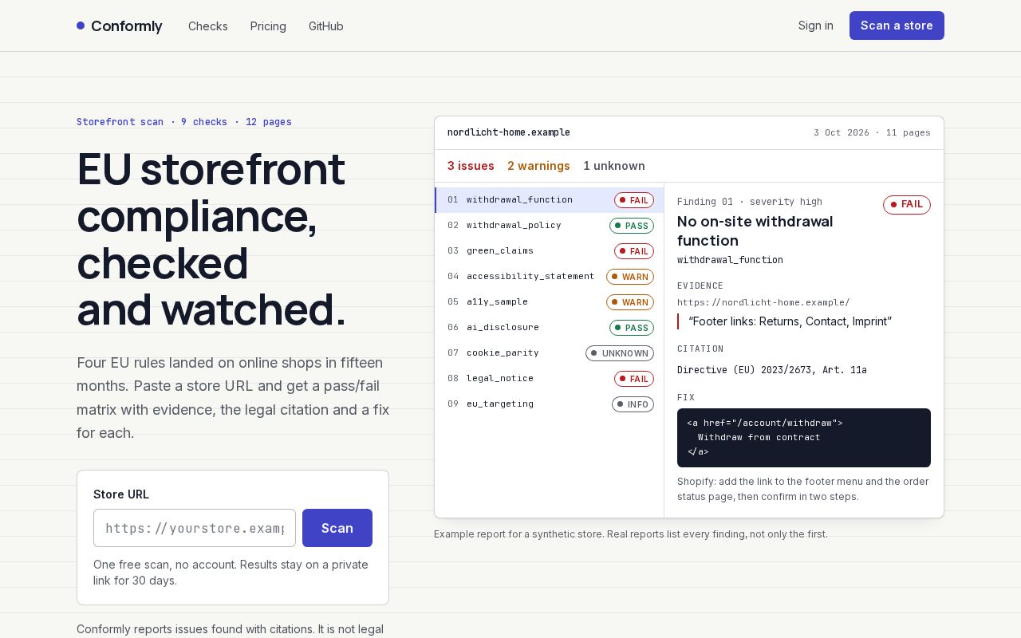Click the Sign in link
This screenshot has height=638, width=1021.
click(x=816, y=26)
